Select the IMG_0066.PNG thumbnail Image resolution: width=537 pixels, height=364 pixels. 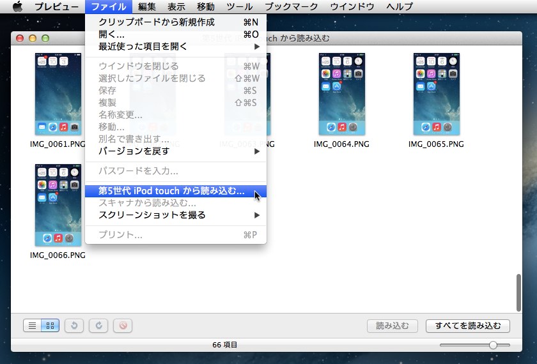tap(58, 205)
